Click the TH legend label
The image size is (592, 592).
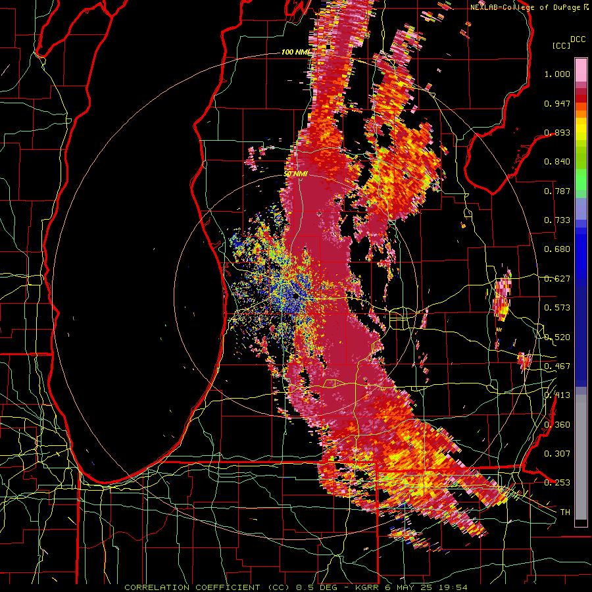[x=565, y=512]
